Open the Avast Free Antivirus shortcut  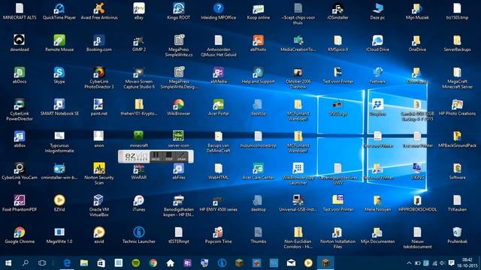(x=99, y=11)
